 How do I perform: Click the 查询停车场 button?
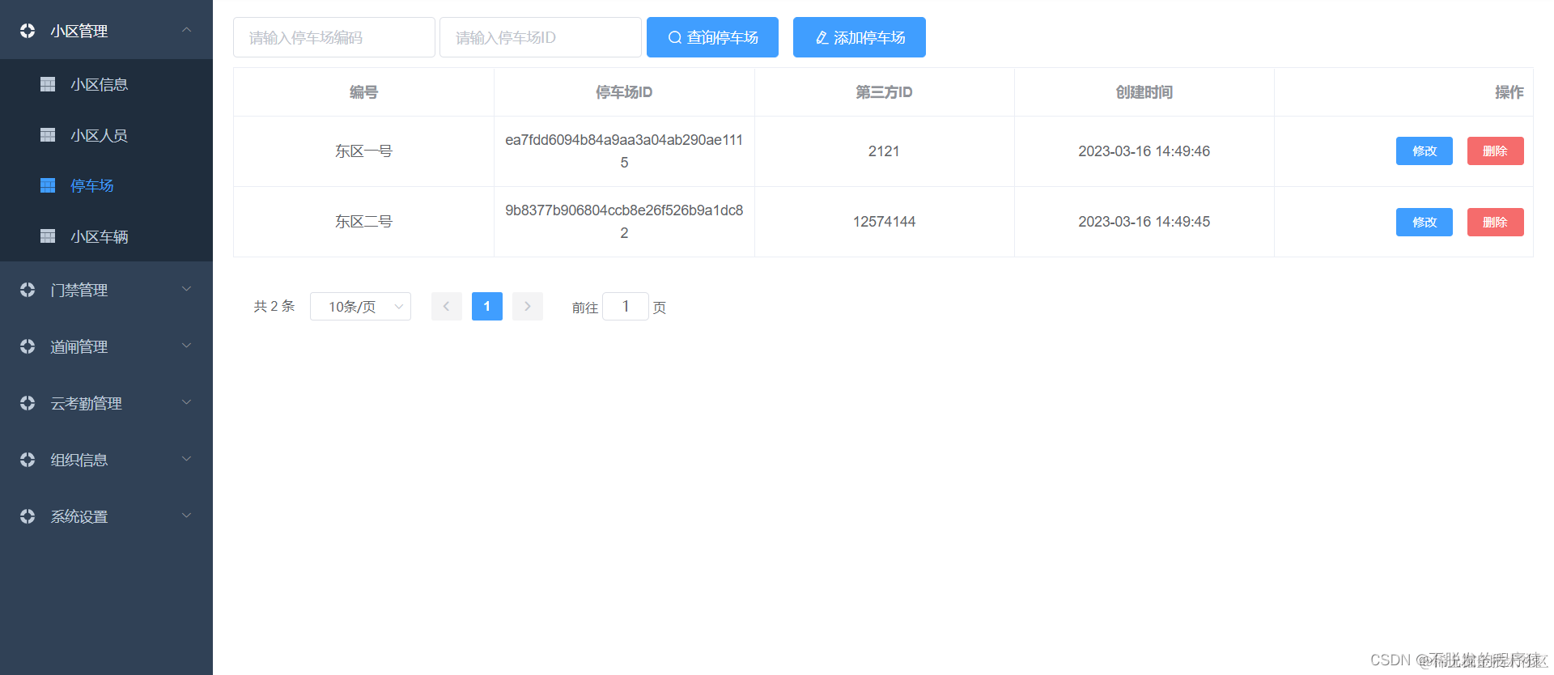point(712,37)
